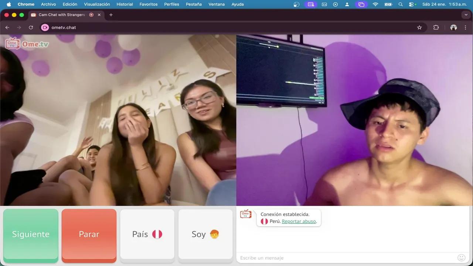Open the Chrome extensions puzzle icon
473x266 pixels.
[436, 27]
